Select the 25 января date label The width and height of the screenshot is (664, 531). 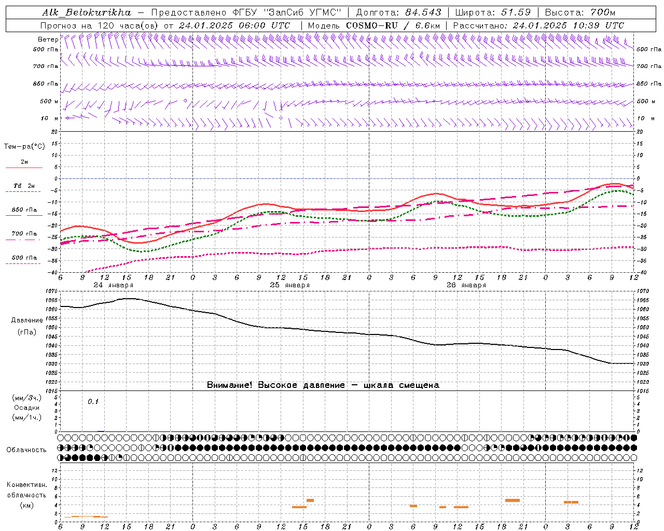[x=290, y=285]
